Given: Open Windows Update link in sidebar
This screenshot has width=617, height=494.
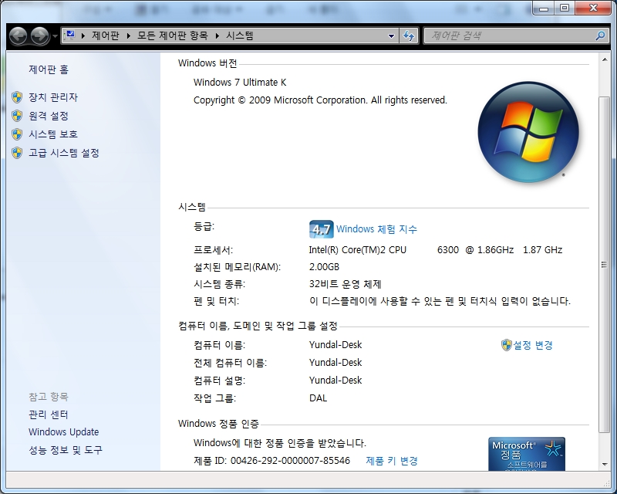Looking at the screenshot, I should point(64,432).
